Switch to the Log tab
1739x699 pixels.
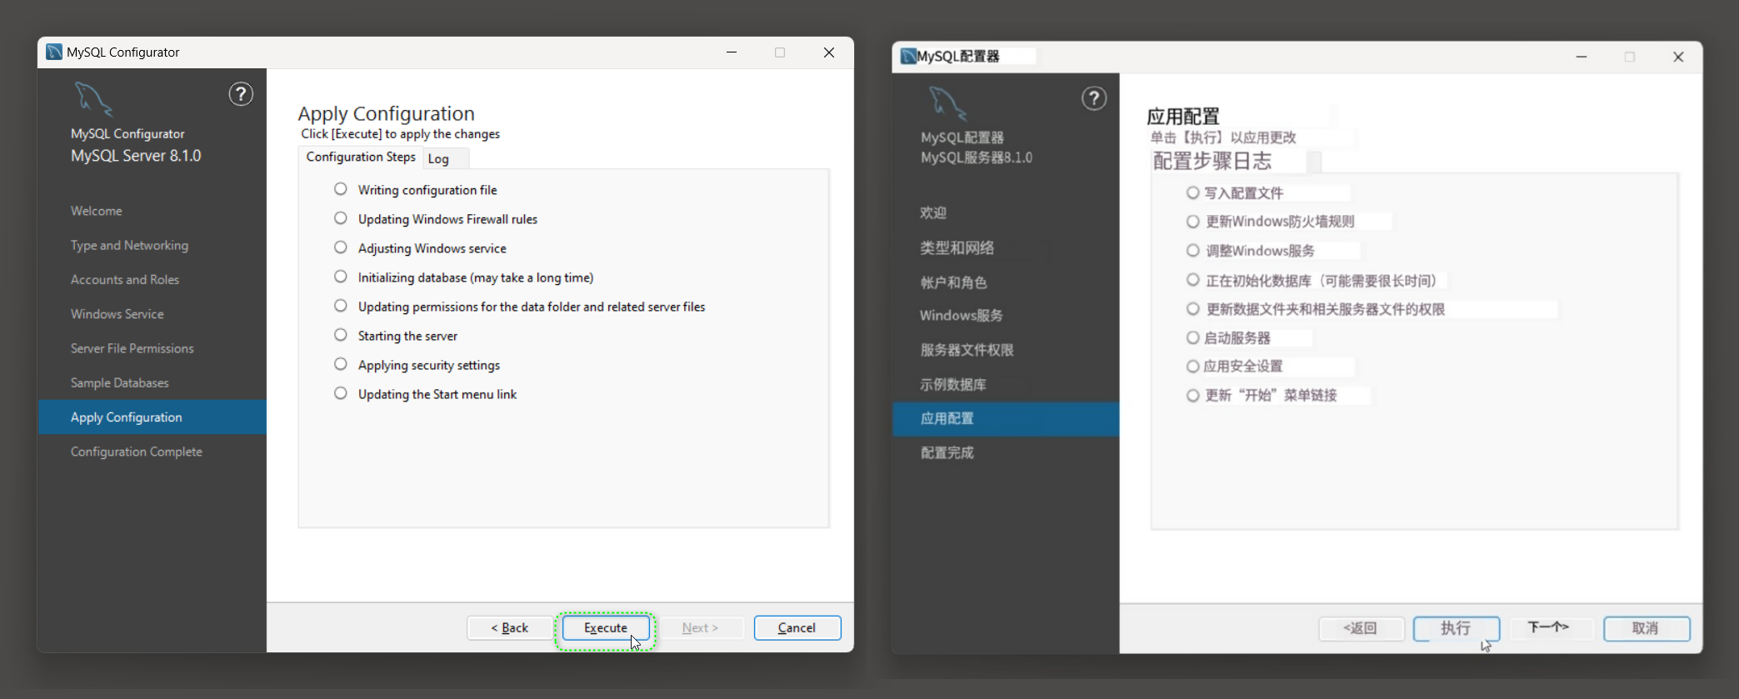445,158
